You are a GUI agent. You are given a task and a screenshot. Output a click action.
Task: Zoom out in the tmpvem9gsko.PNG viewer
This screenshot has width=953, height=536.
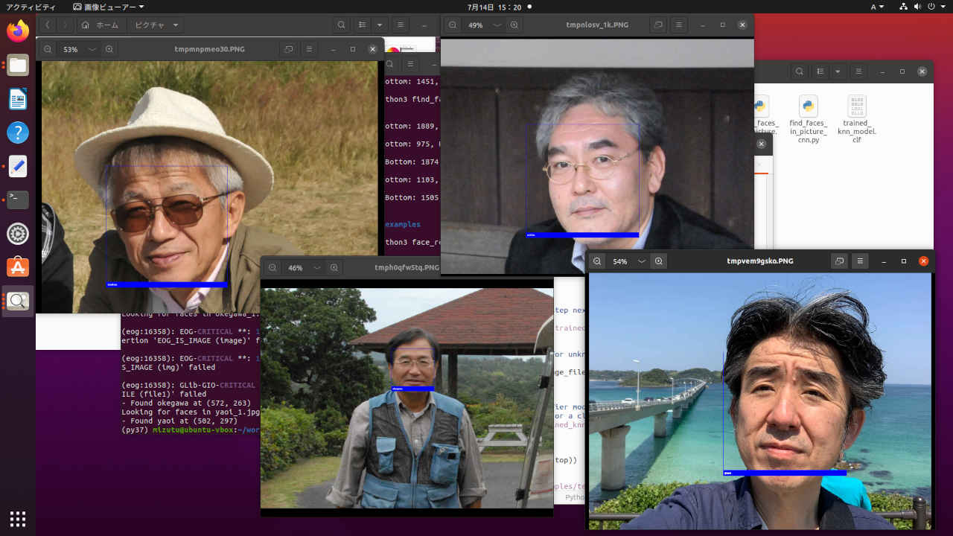tap(597, 261)
